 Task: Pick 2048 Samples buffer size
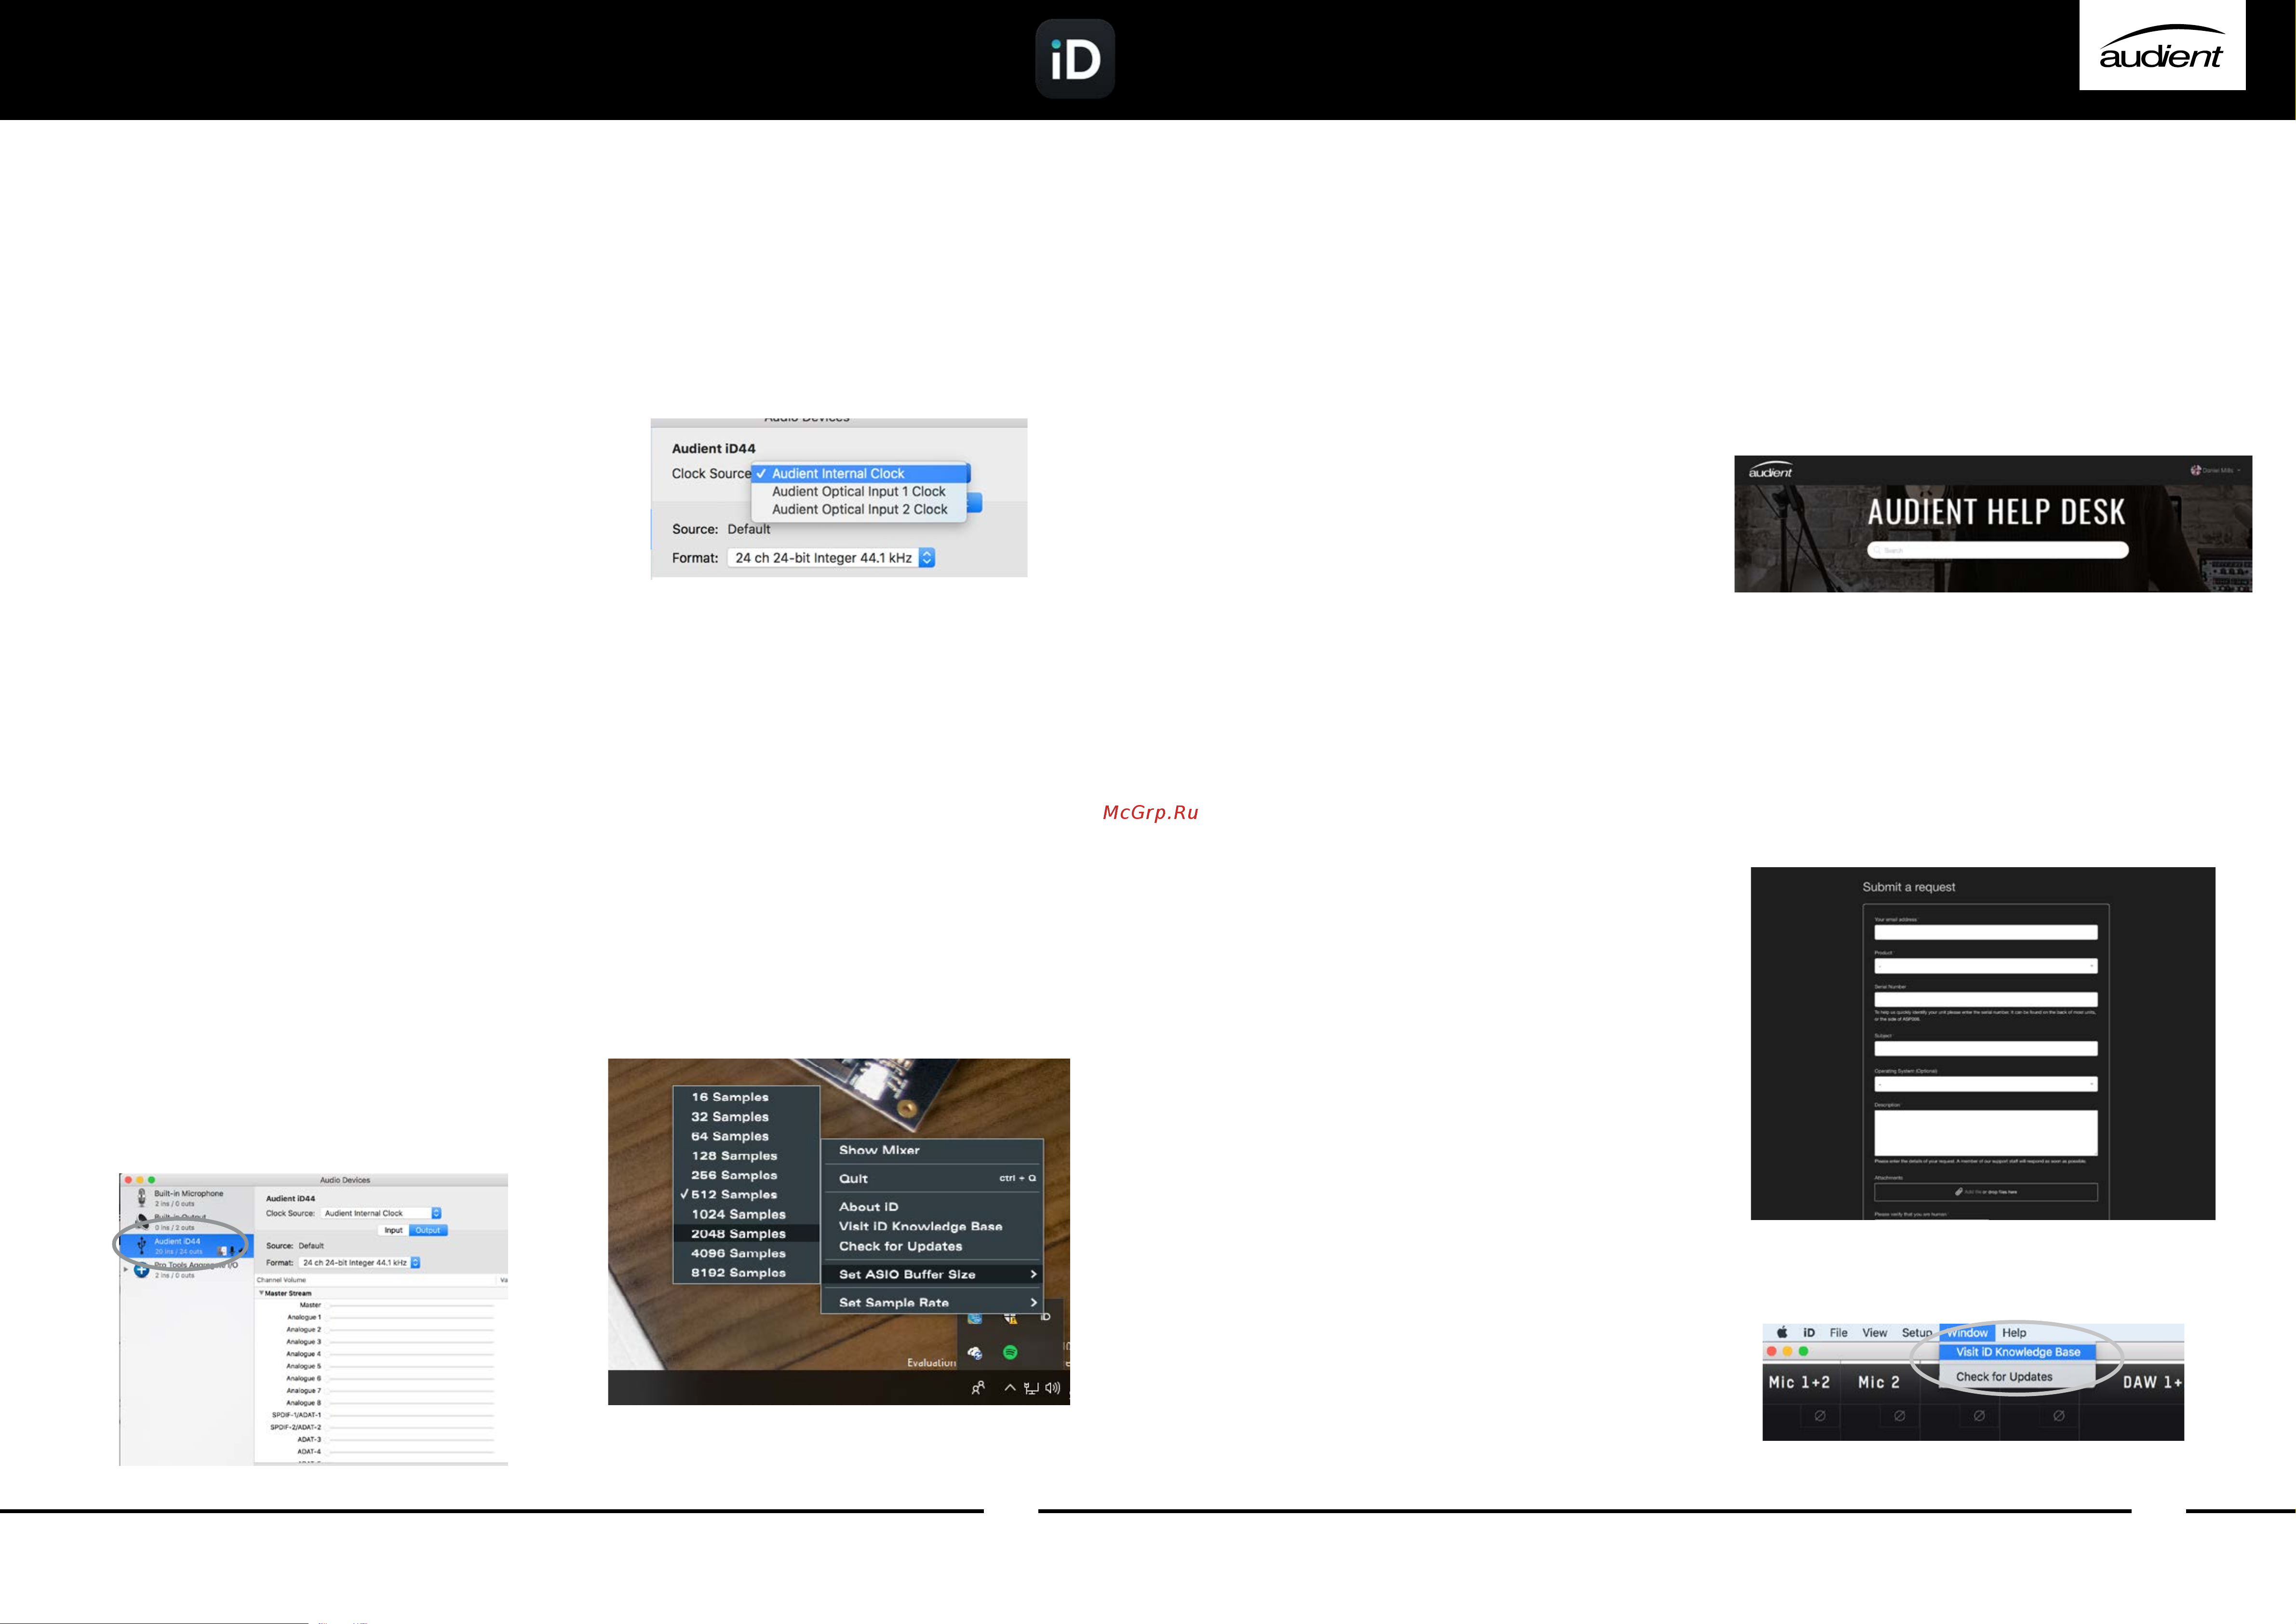point(746,1233)
